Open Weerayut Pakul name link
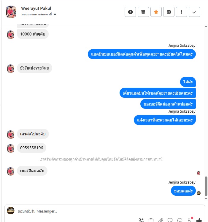Viewport: 208px width, 222px height. tap(36, 8)
